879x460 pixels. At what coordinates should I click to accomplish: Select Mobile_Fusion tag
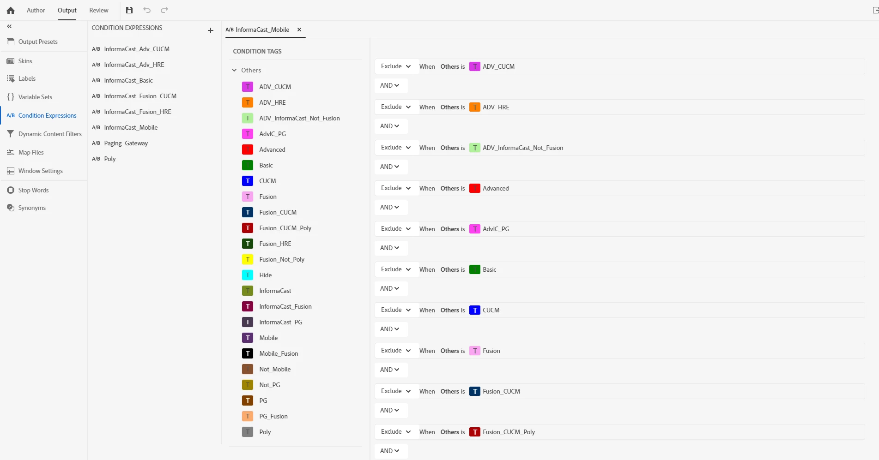click(279, 353)
